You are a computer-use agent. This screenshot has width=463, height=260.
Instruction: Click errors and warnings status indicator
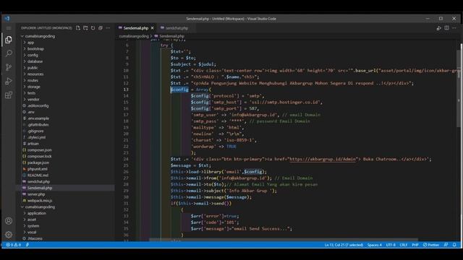[14, 245]
